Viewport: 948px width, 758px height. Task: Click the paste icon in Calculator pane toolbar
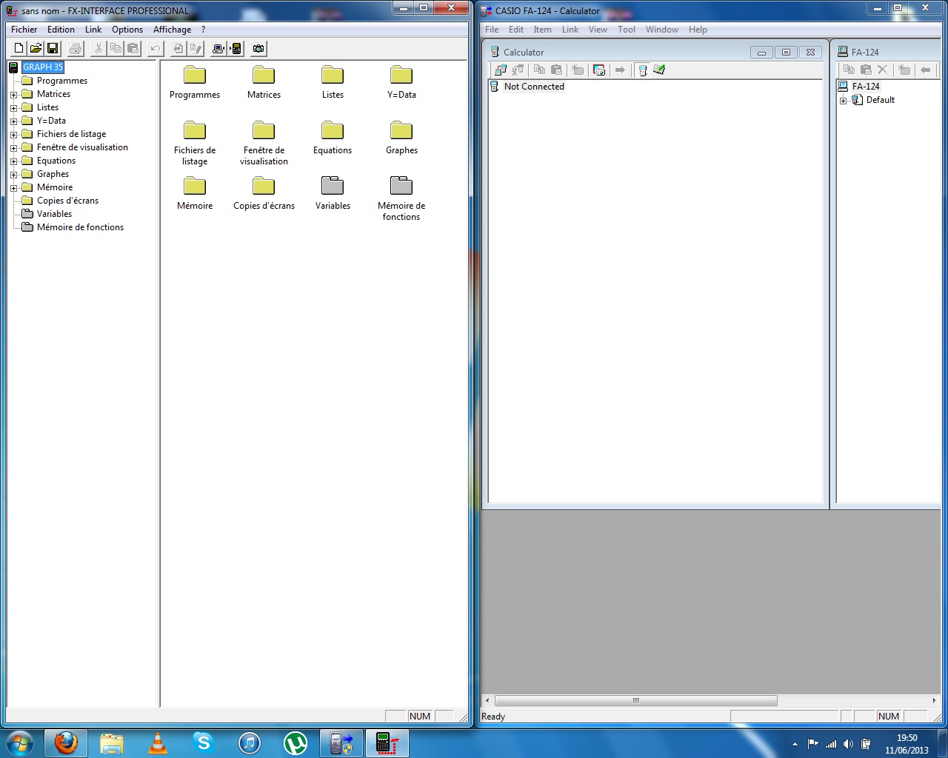(556, 70)
